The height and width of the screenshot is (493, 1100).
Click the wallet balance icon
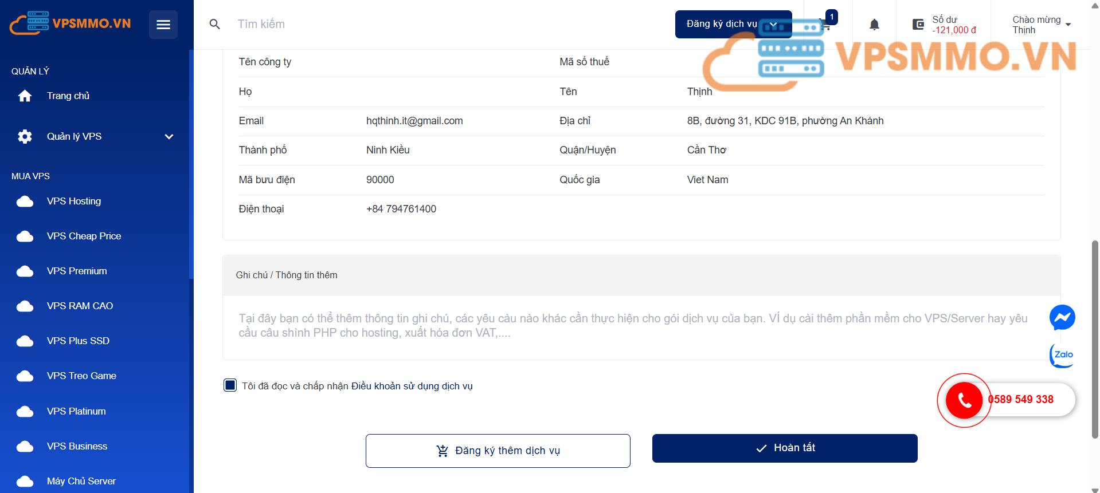918,25
